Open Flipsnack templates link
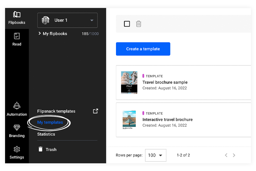 pos(56,111)
